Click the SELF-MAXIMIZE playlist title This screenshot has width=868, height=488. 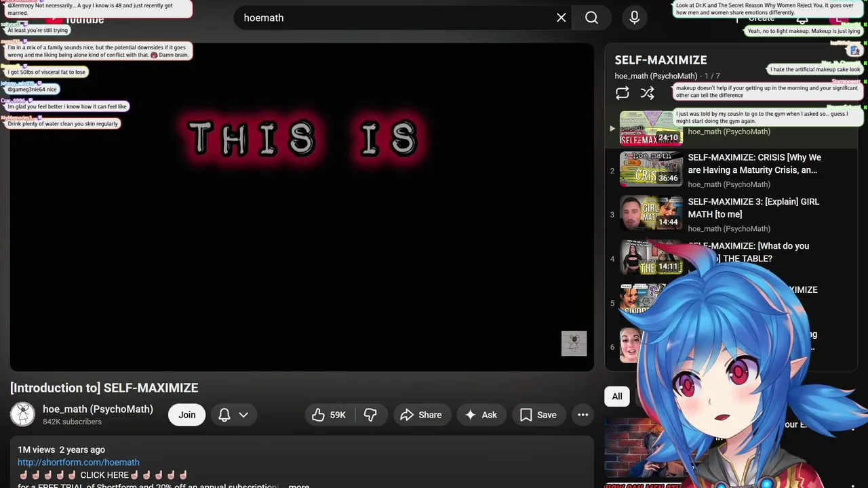[660, 60]
